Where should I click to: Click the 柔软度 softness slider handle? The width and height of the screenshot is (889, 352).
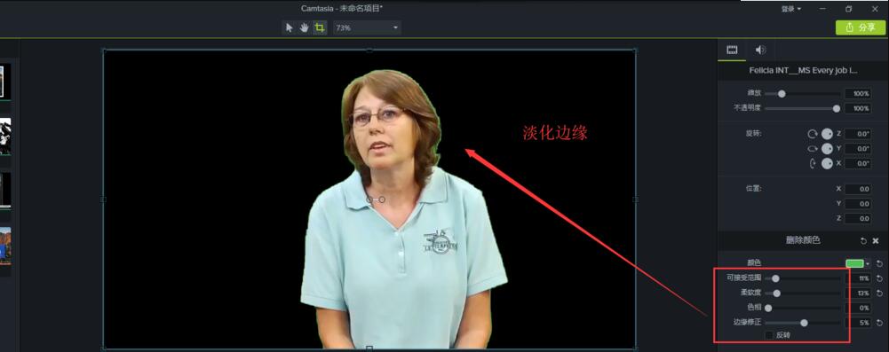point(777,293)
